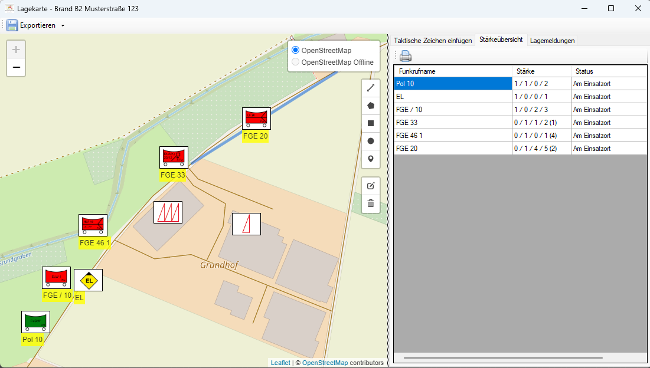
Task: Select the draw circle tool
Action: [x=371, y=141]
